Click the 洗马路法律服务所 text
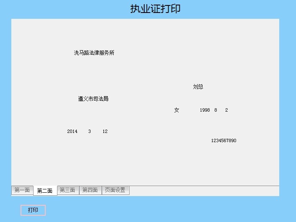 click(x=94, y=53)
